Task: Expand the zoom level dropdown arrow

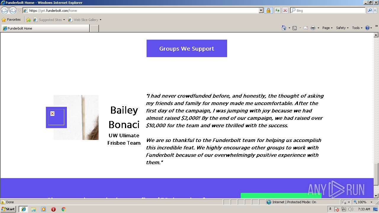Action: (x=371, y=202)
